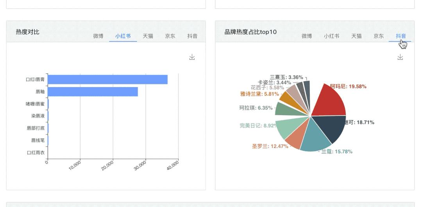Click the 珂拉琪: 6.35% label
This screenshot has width=422, height=207.
pyautogui.click(x=256, y=108)
